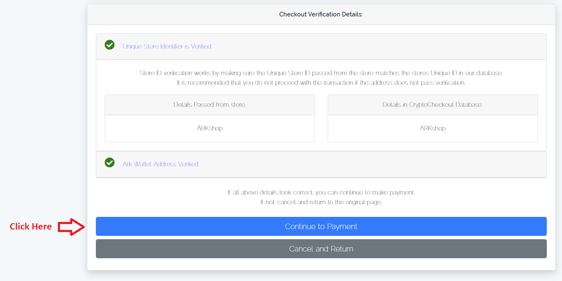The width and height of the screenshot is (562, 281).
Task: Click the 'Checkout Verification Details:' heading
Action: pos(321,14)
